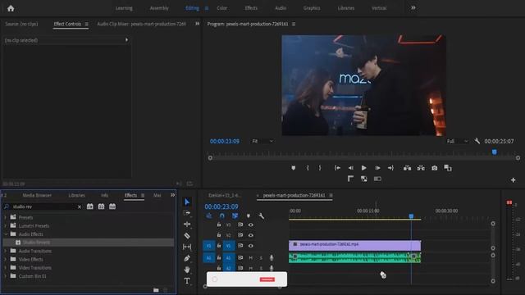Collapse the Audio Effects folder
Screen dimensions: 525x295
pos(6,234)
